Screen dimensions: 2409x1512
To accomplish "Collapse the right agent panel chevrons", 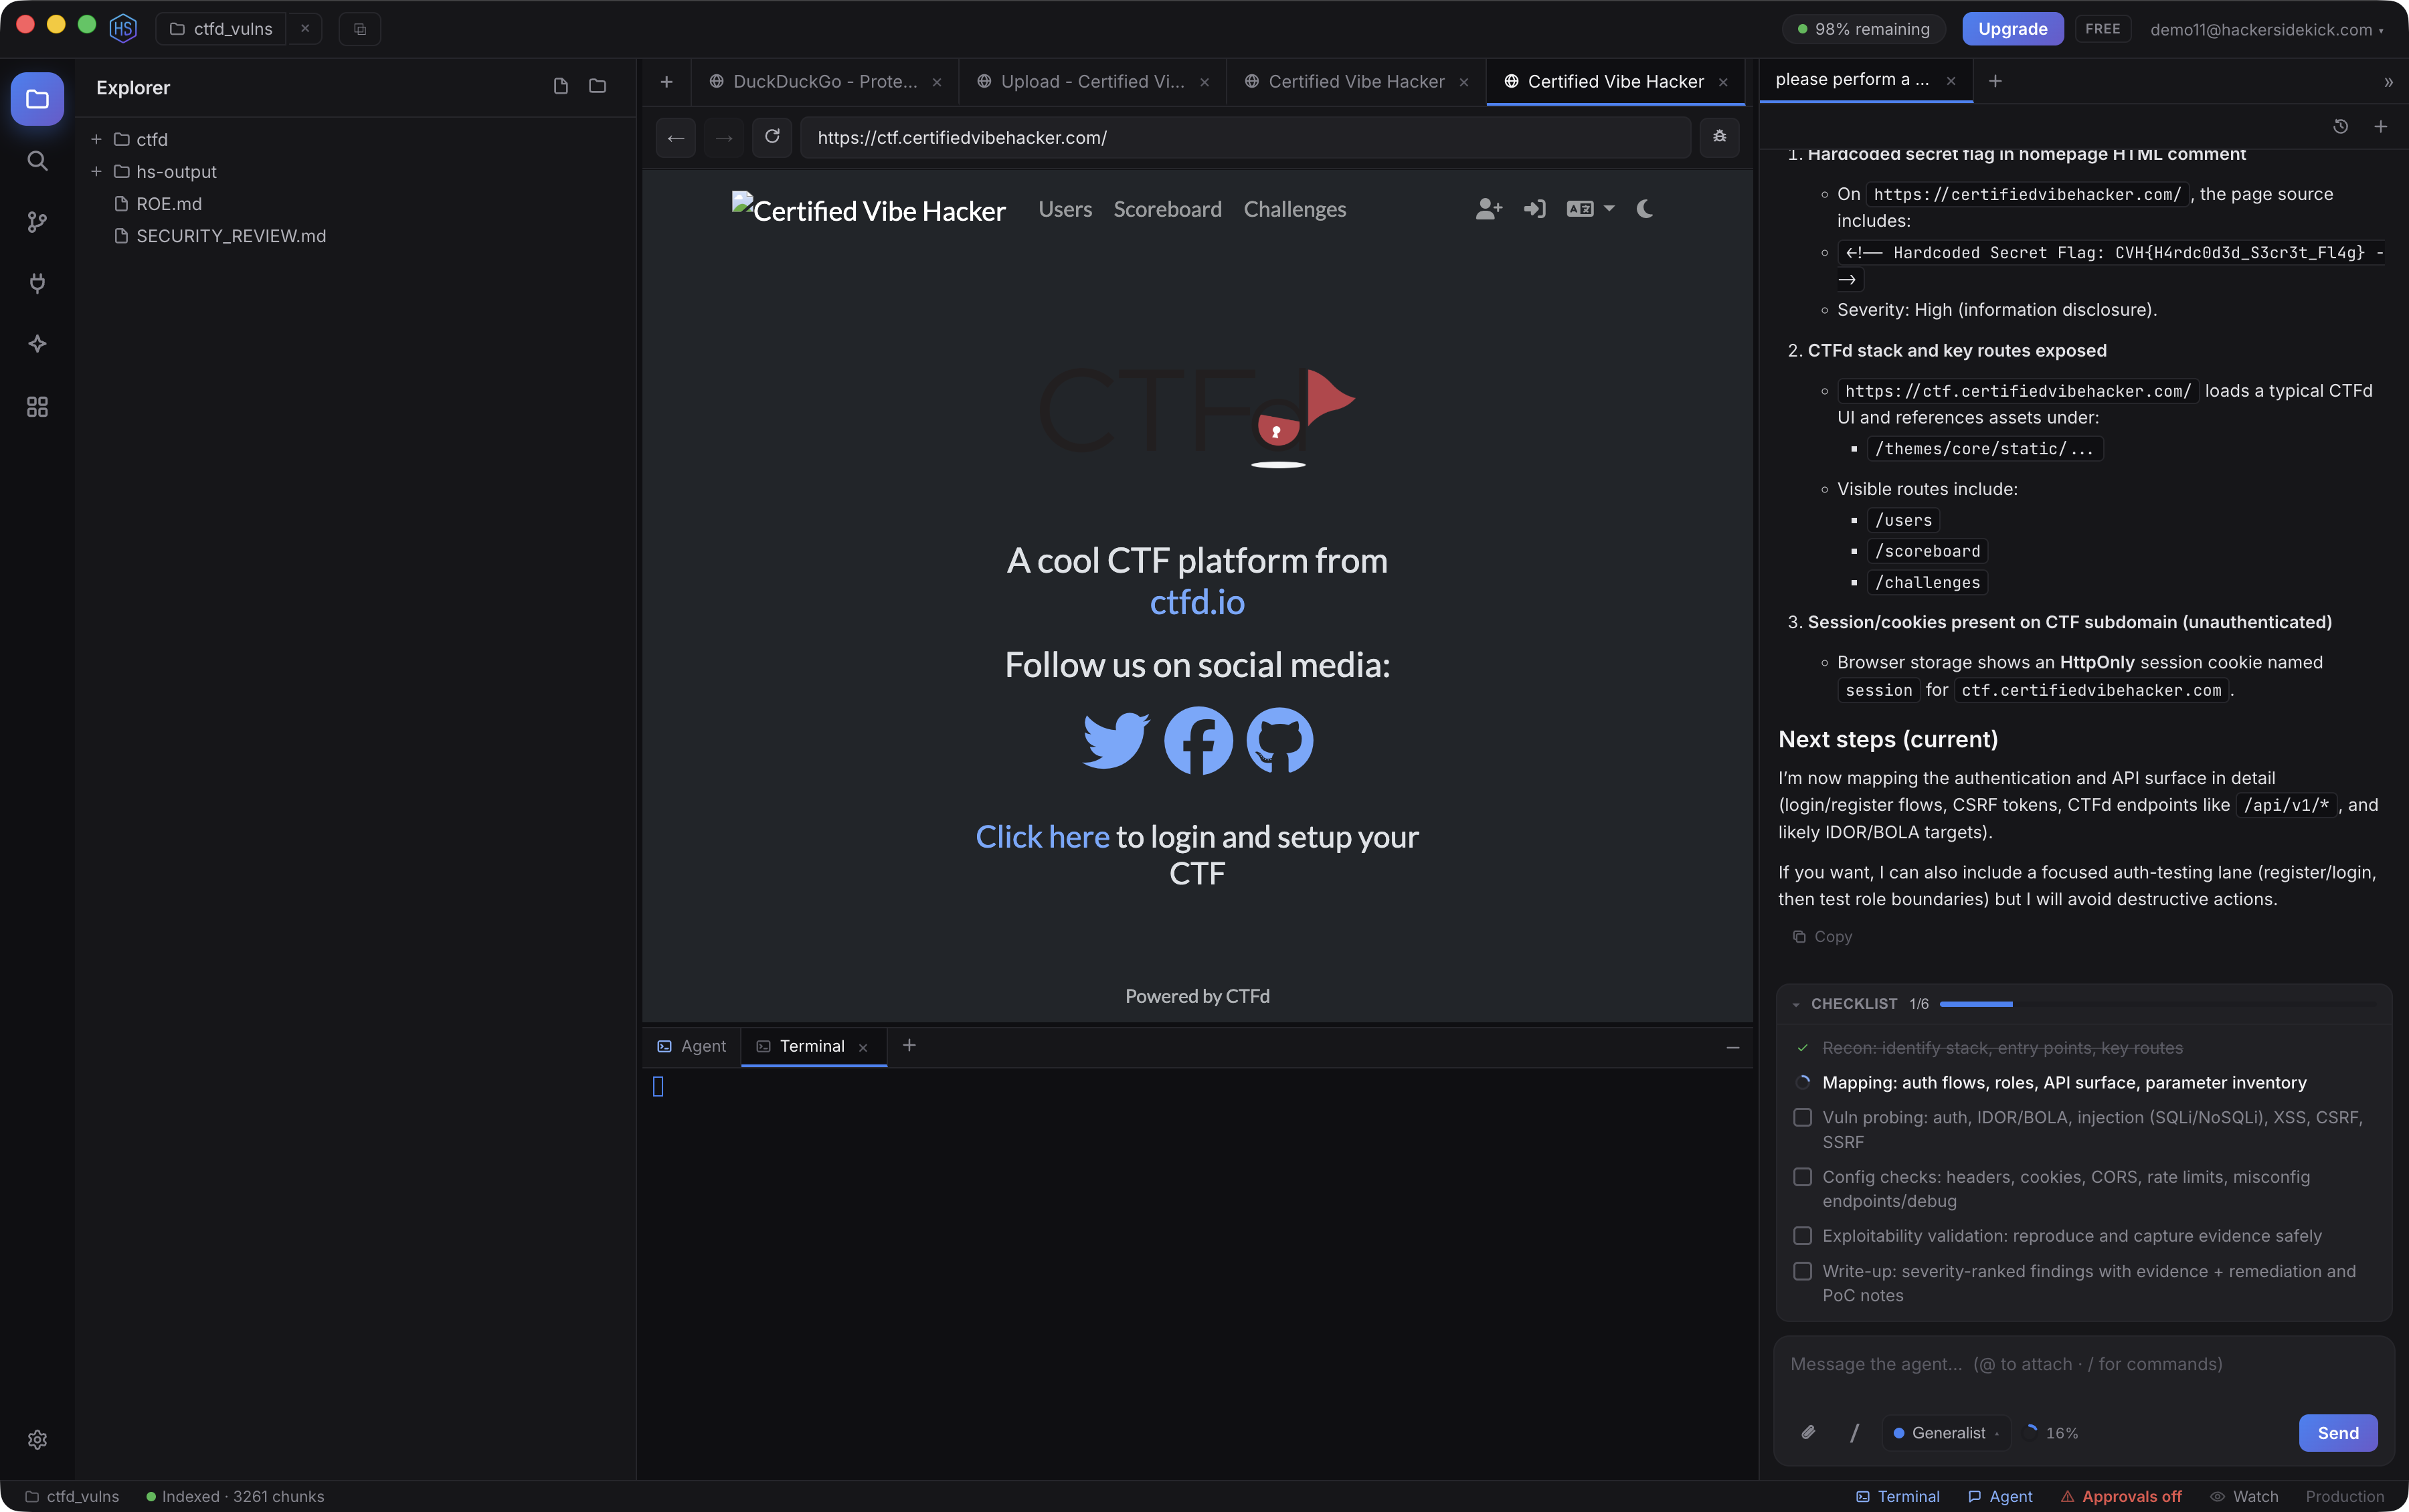I will pos(2389,82).
